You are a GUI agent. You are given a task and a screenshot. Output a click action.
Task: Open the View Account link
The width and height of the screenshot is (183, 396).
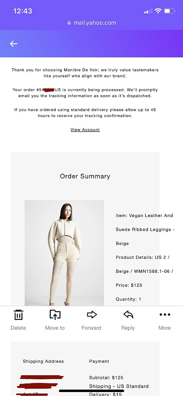tap(85, 130)
